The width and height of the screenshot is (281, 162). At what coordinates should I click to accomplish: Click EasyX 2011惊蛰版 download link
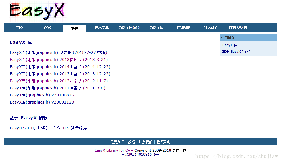(x=57, y=88)
